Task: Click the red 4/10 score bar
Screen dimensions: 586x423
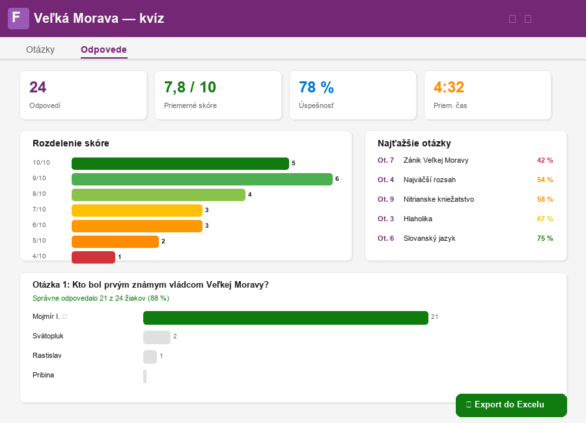Action: click(x=92, y=256)
